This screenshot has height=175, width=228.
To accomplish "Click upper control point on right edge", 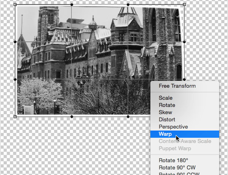I will coord(184,42).
